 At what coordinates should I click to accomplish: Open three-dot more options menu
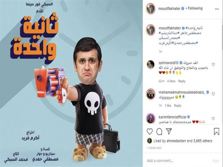(217, 9)
